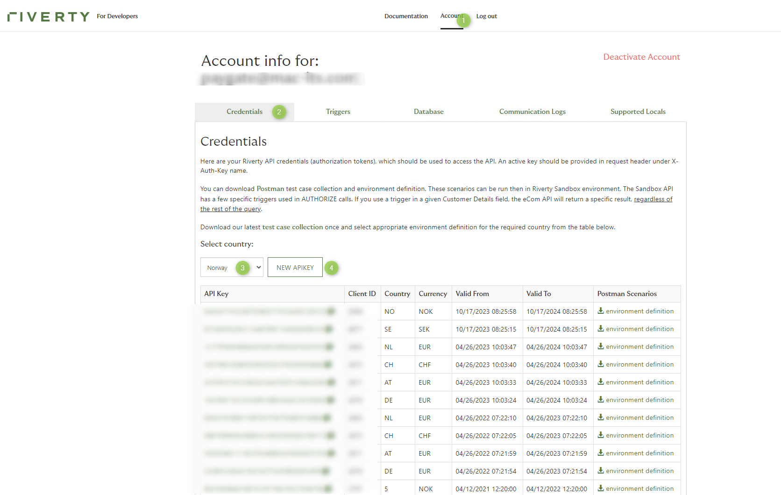781x495 pixels.
Task: Open the Postman link in description
Action: tap(270, 189)
